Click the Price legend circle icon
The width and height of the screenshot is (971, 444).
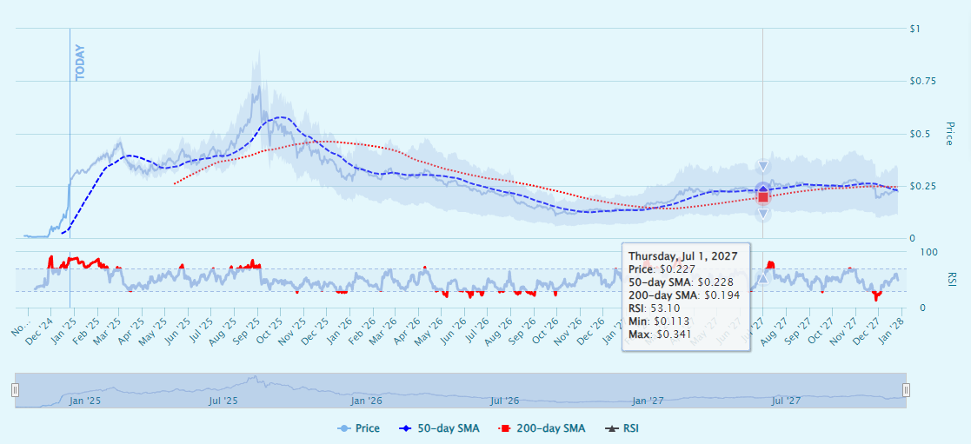[344, 428]
